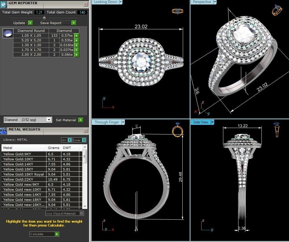Click green arrow beside Set Material

coord(81,120)
